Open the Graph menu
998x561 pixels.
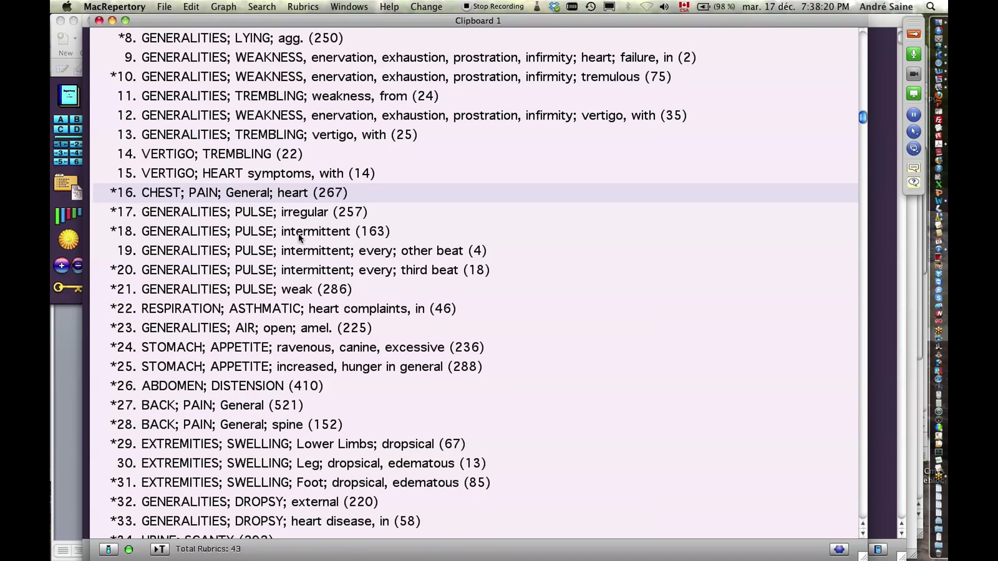click(x=223, y=7)
